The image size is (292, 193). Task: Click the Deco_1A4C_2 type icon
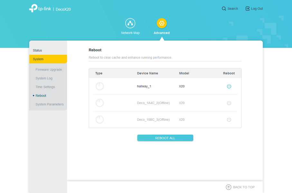pyautogui.click(x=99, y=103)
